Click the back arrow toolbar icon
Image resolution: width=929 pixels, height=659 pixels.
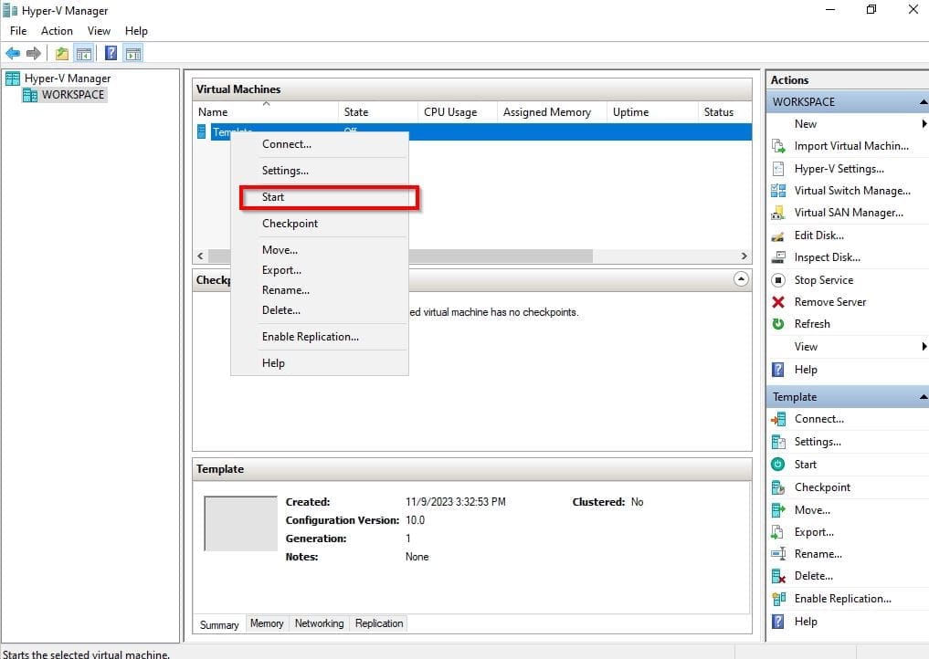click(13, 53)
